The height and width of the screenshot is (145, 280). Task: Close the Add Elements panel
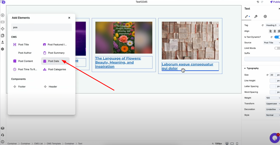coord(69,18)
